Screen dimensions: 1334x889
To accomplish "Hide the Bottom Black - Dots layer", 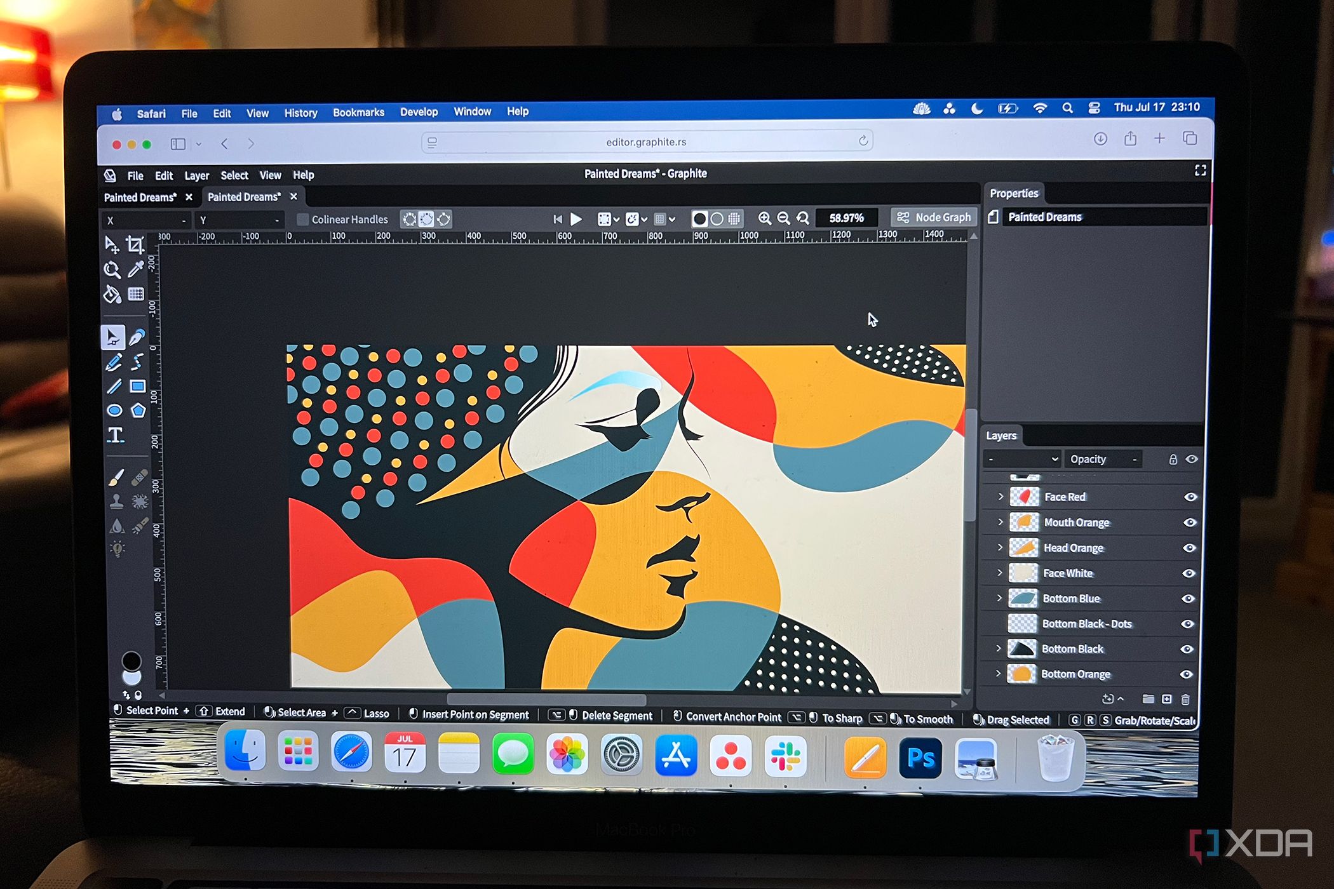I will pyautogui.click(x=1188, y=624).
